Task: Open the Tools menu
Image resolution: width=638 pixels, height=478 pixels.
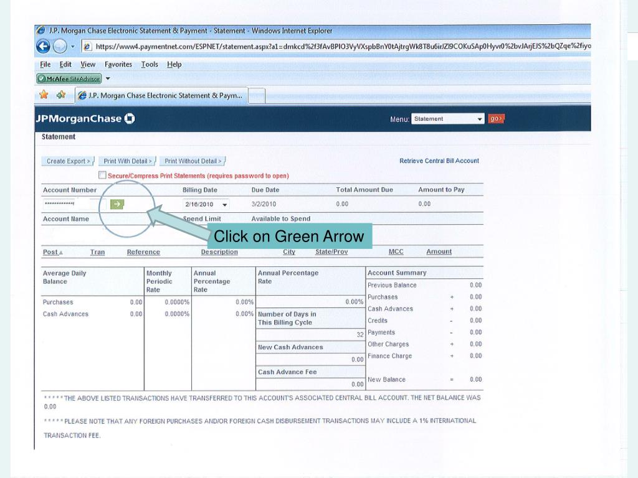Action: point(150,64)
